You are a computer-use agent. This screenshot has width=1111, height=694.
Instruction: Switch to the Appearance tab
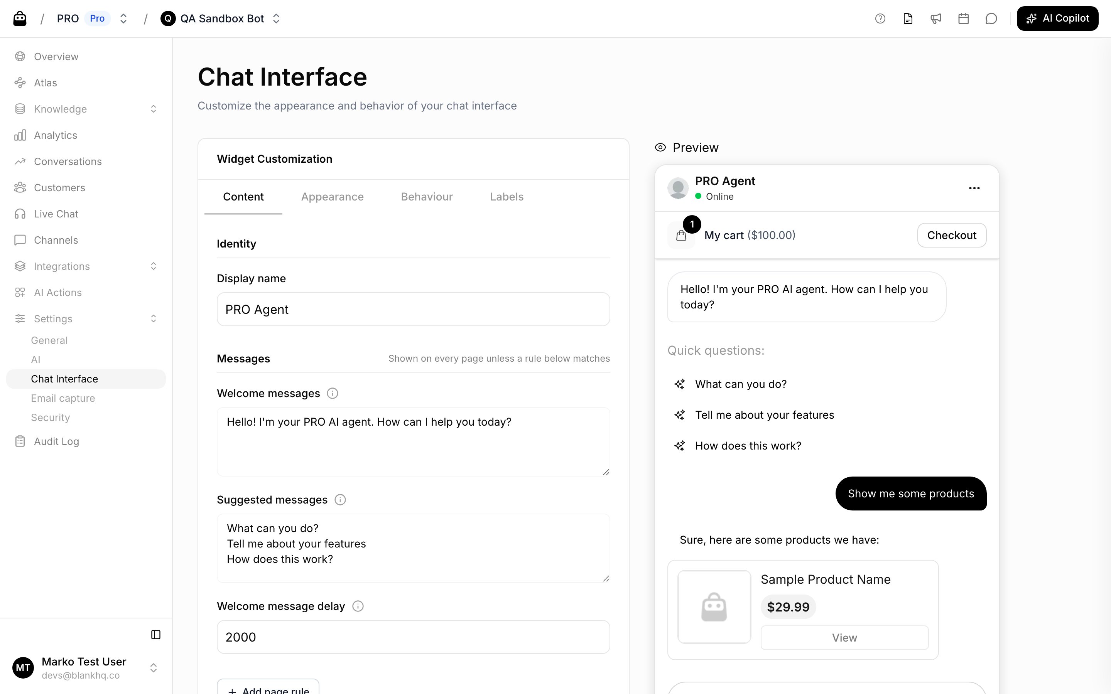[333, 197]
